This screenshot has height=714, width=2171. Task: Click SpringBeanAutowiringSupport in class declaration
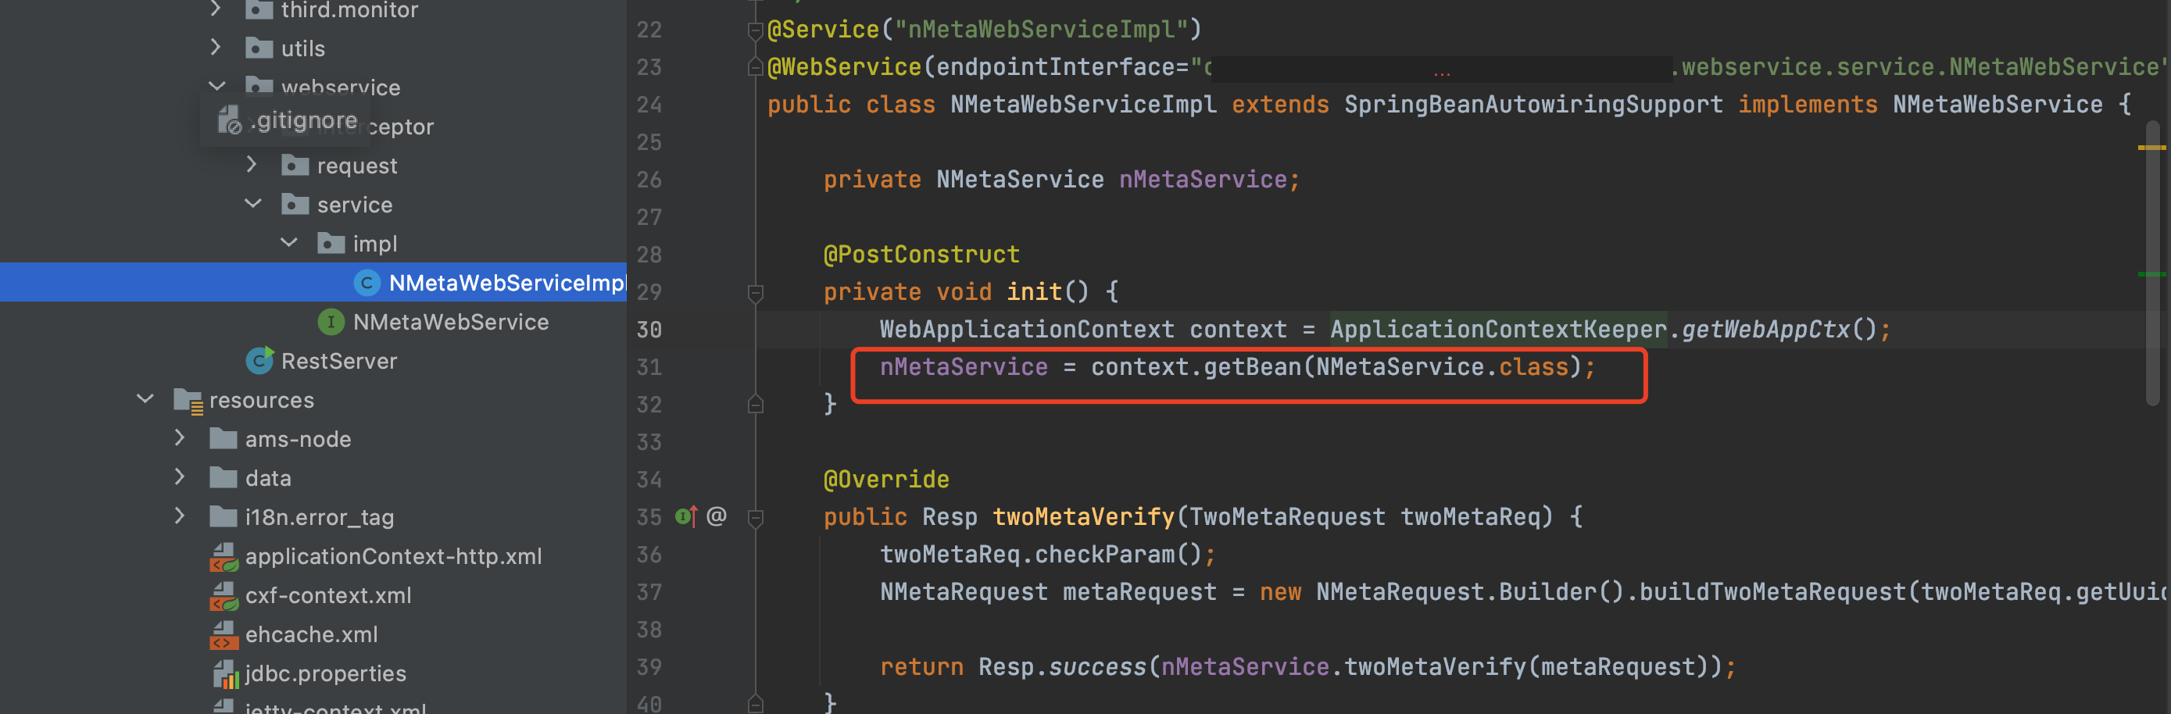click(1534, 105)
